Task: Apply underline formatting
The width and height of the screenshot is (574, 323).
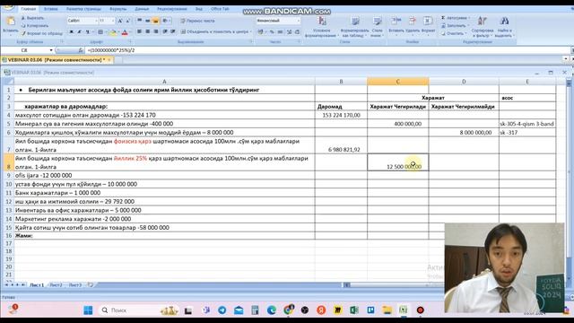Action: (x=87, y=32)
